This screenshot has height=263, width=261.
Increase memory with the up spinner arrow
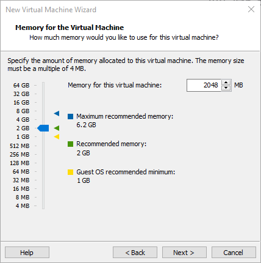226,83
